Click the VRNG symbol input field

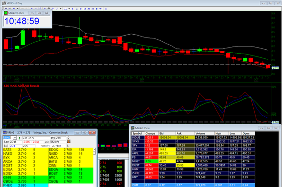click(8, 138)
